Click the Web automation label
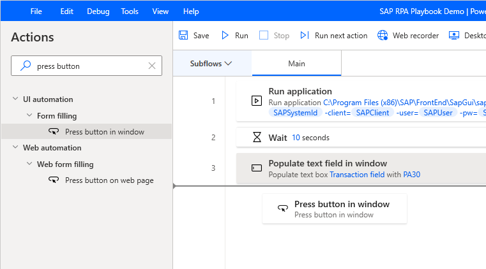This screenshot has height=269, width=486. click(x=52, y=148)
